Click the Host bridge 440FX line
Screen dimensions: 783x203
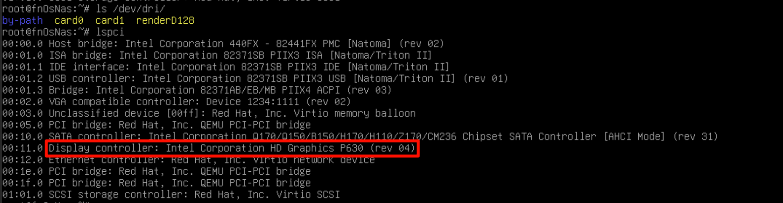223,44
